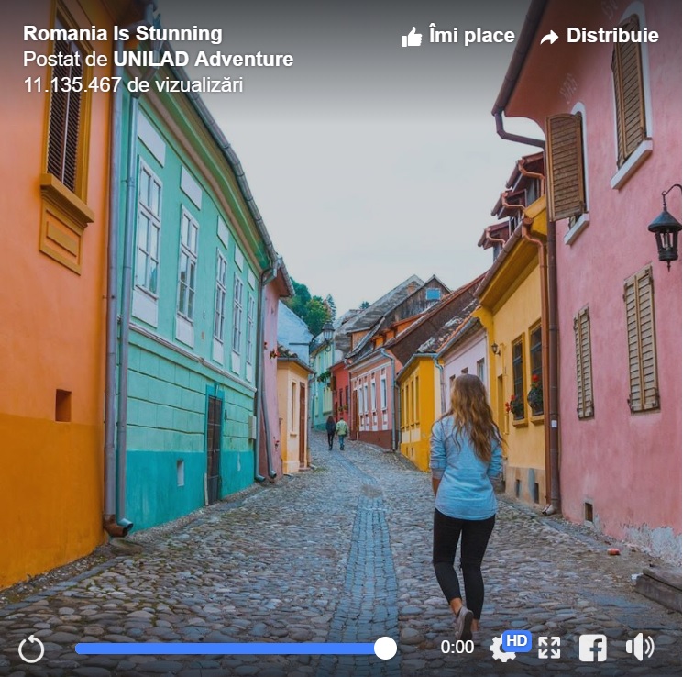
Task: Click the Distribuie share button
Action: pyautogui.click(x=600, y=36)
